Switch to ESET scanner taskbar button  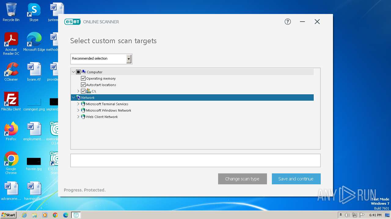[x=76, y=215]
